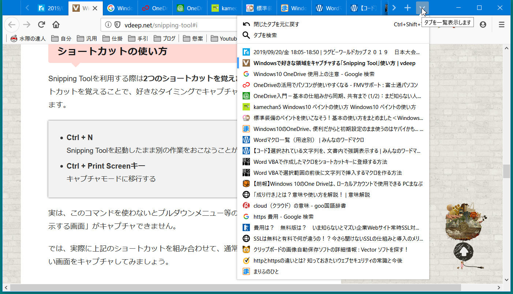Click the forward navigation arrow
The image size is (513, 294).
(x=27, y=24)
